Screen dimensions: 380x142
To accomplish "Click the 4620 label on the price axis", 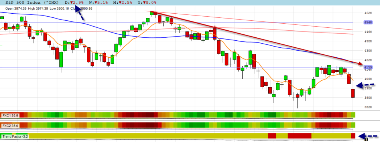I will [368, 13].
